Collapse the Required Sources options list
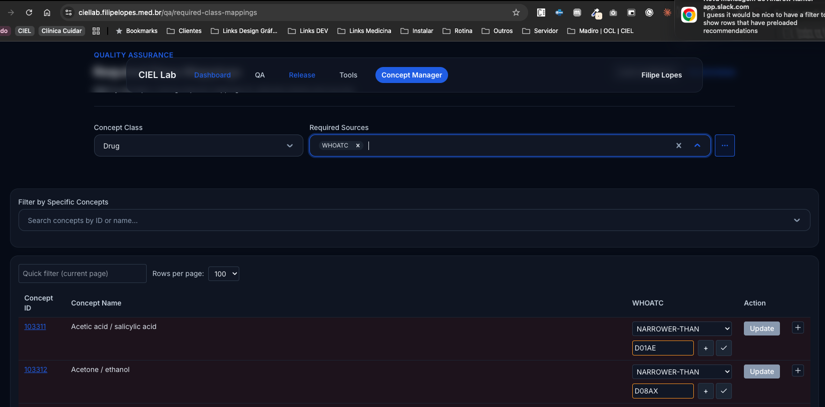The height and width of the screenshot is (407, 825). click(697, 145)
